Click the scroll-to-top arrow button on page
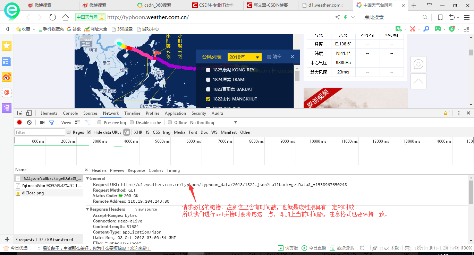 point(418,81)
